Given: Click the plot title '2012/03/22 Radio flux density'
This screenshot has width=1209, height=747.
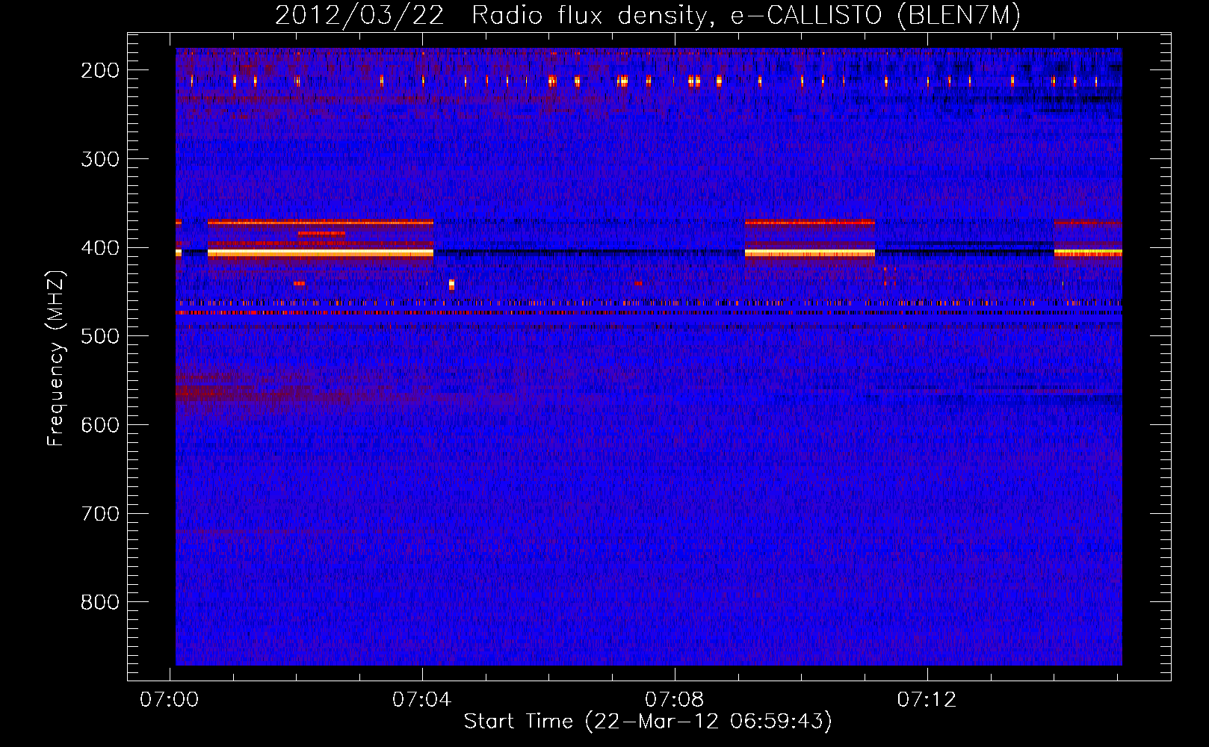Looking at the screenshot, I should [493, 16].
